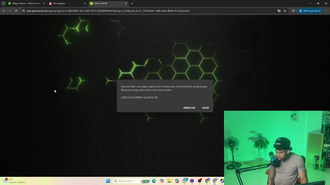The height and width of the screenshot is (185, 330).
Task: Launch Microsoft Edge from taskbar
Action: (154, 181)
